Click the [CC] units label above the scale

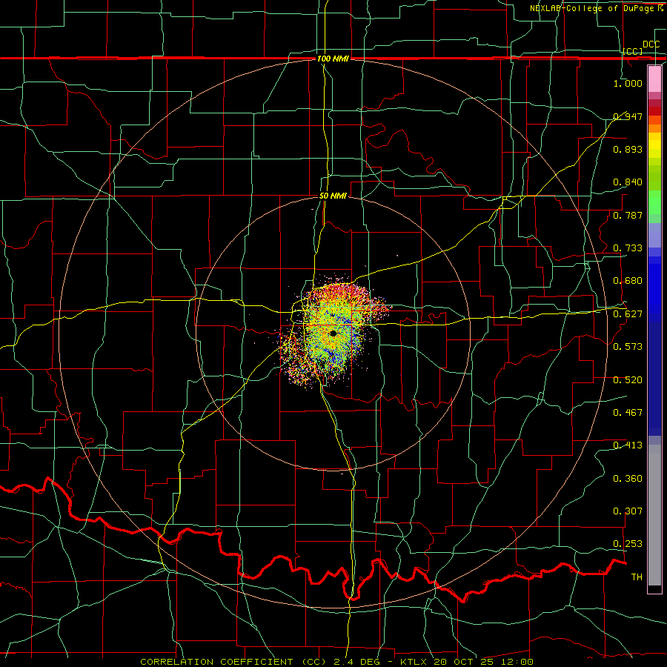pyautogui.click(x=633, y=51)
